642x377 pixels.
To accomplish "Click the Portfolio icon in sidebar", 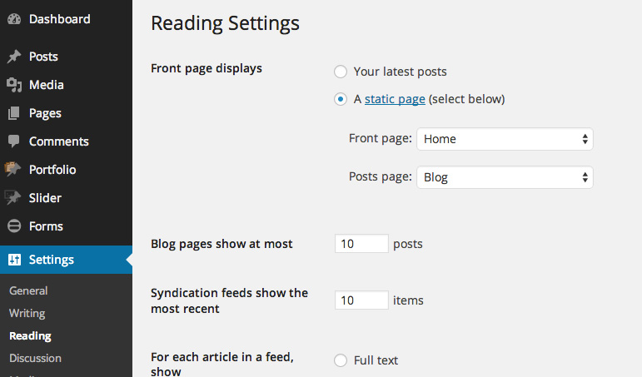I will (x=12, y=169).
